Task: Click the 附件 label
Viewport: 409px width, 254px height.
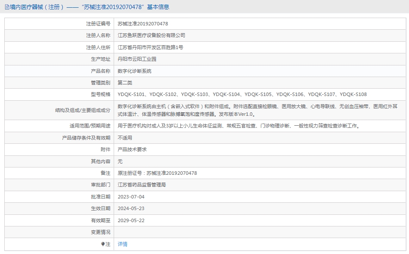Action: [105, 149]
